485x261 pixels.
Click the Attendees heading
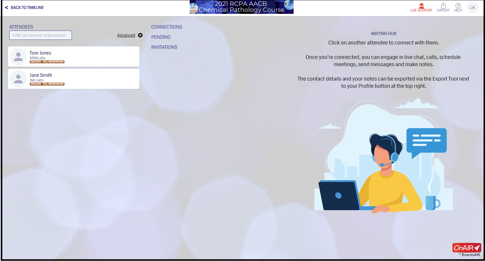pos(21,27)
